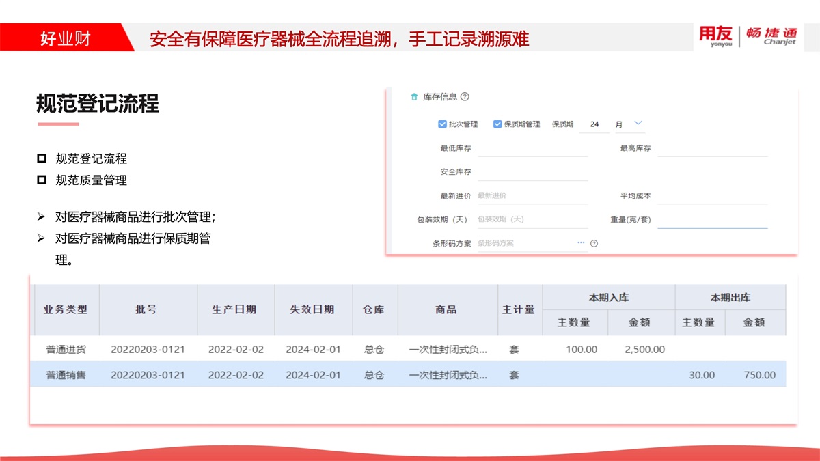
Task: Click the 最低库存 input field
Action: (x=532, y=148)
